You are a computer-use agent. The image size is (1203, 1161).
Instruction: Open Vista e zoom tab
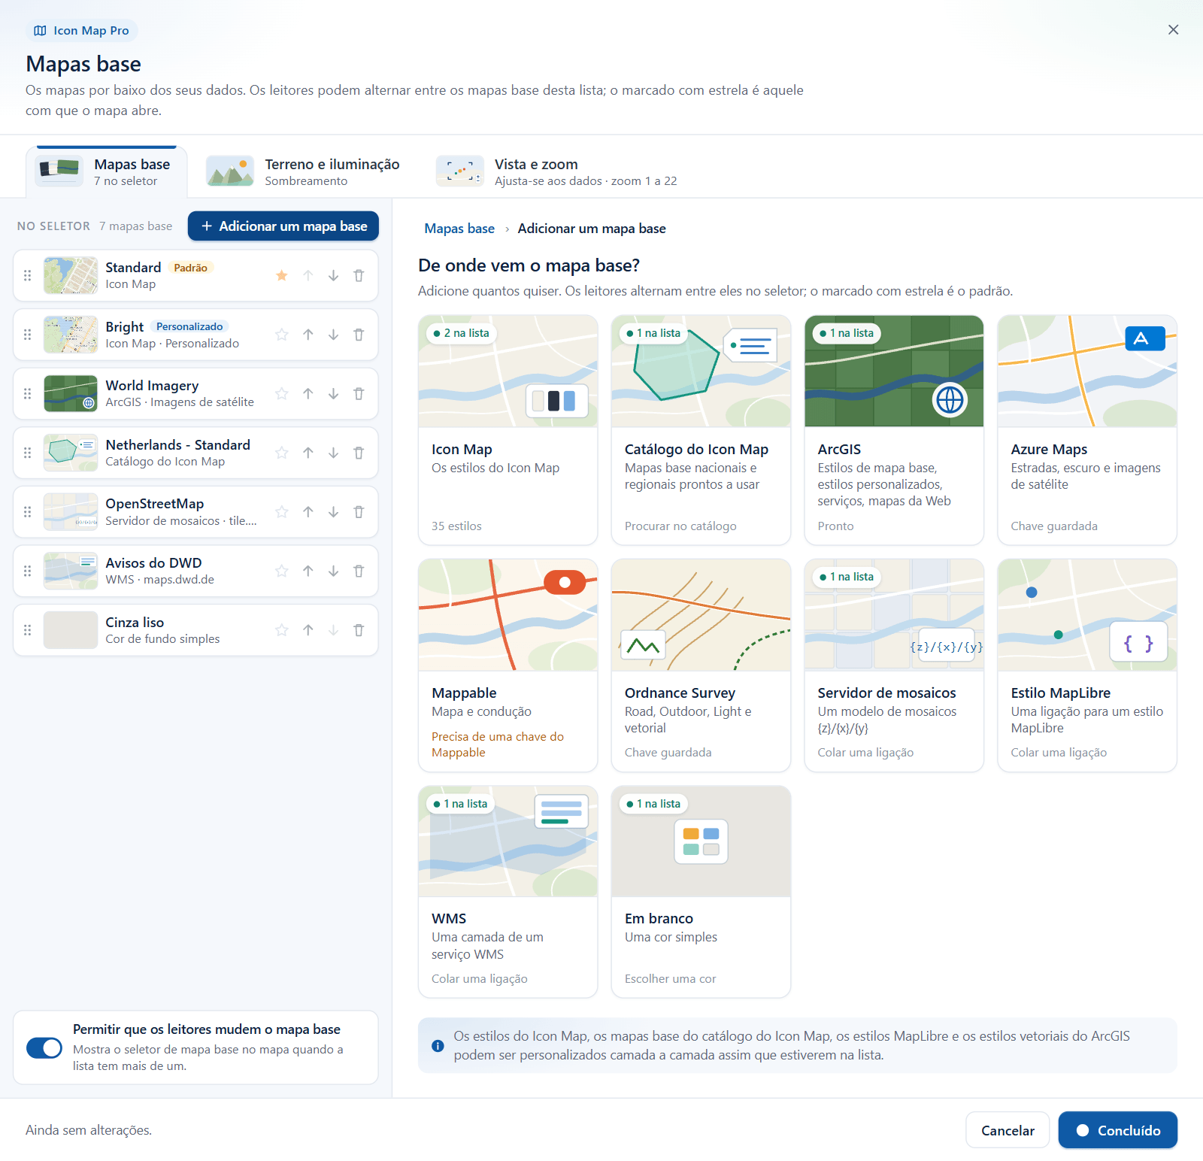tap(557, 172)
